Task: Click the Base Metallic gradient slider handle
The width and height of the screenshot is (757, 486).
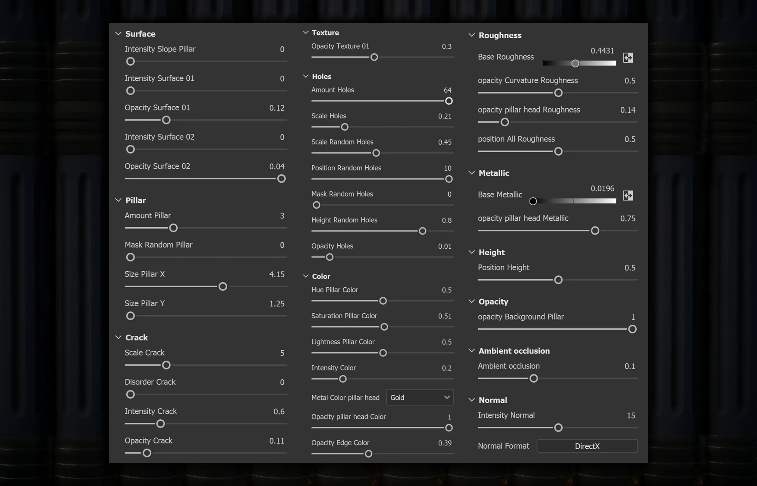Action: click(533, 201)
